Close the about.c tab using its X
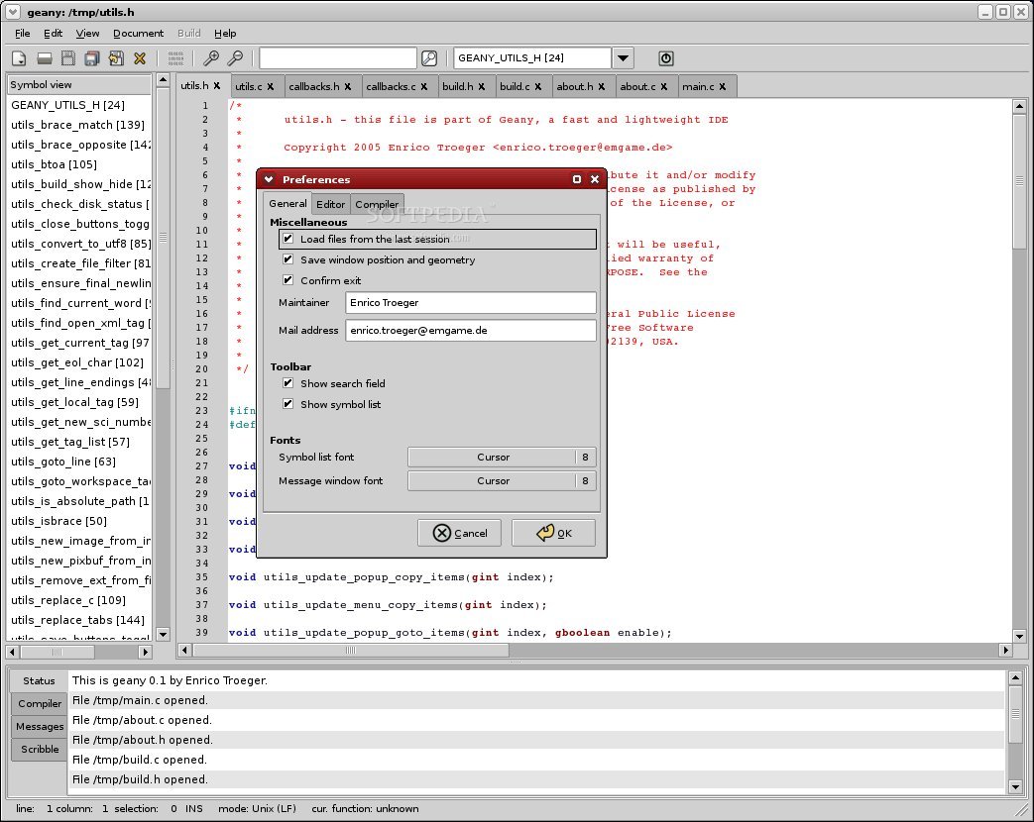 663,86
